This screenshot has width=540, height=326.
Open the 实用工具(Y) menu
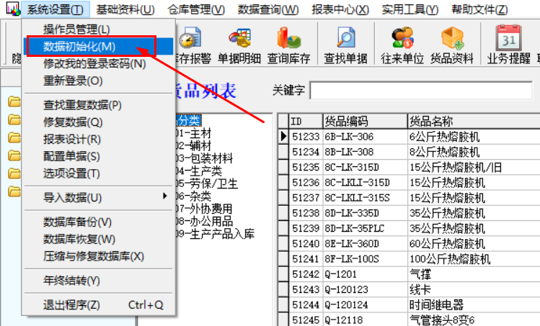410,9
